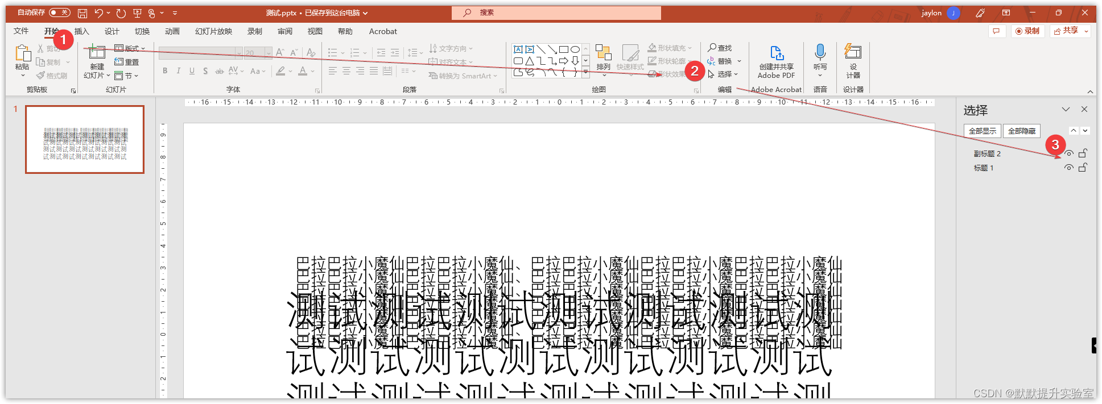Toggle AutoSave (自动保存) switch
The image size is (1102, 404).
click(60, 13)
